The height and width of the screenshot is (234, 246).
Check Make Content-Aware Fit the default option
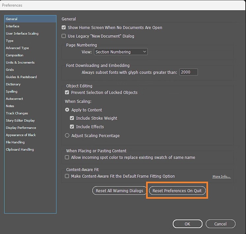[67, 176]
